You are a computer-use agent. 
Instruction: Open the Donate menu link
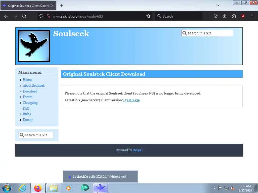coord(28,120)
